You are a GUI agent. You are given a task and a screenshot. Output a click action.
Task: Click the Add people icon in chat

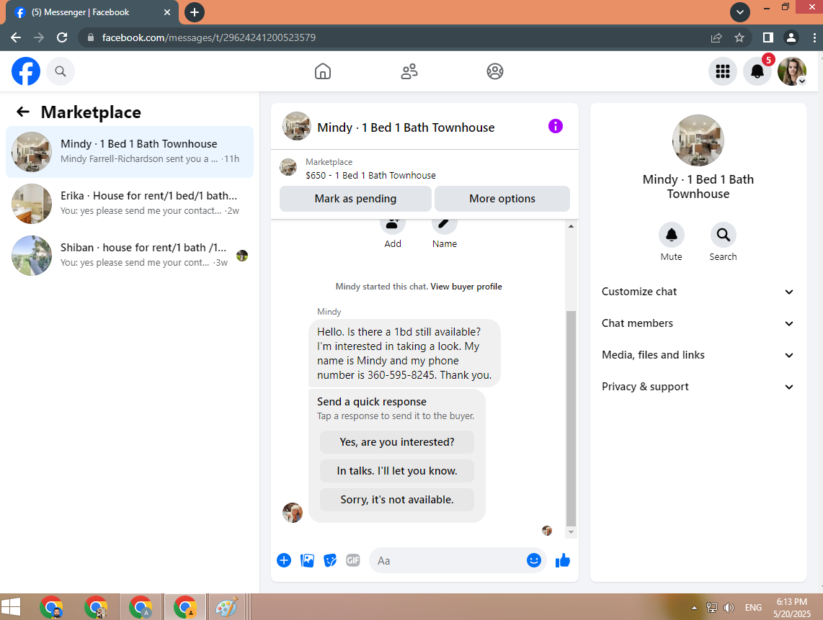(x=393, y=224)
